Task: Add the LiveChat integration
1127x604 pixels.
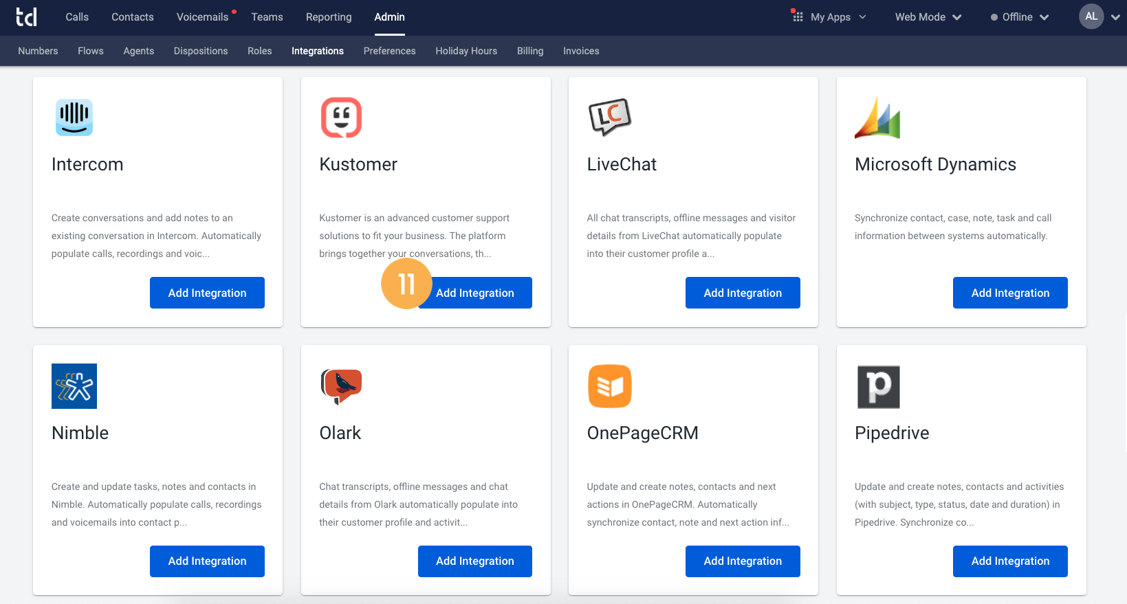Action: [x=743, y=293]
